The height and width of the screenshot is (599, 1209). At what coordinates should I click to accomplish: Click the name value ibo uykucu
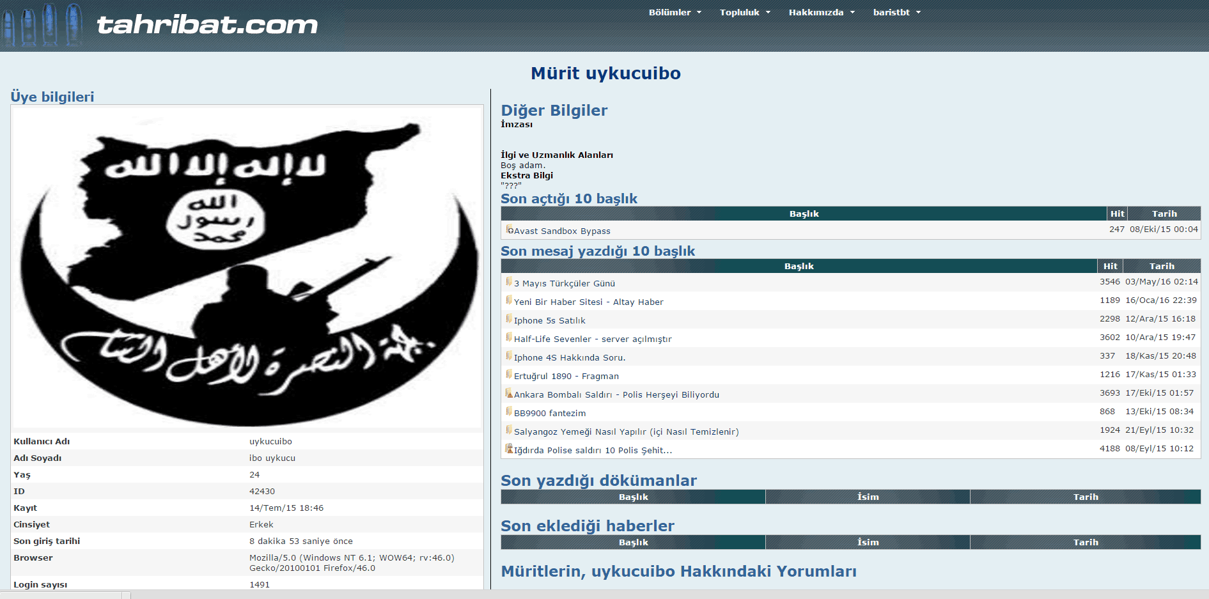pyautogui.click(x=272, y=458)
